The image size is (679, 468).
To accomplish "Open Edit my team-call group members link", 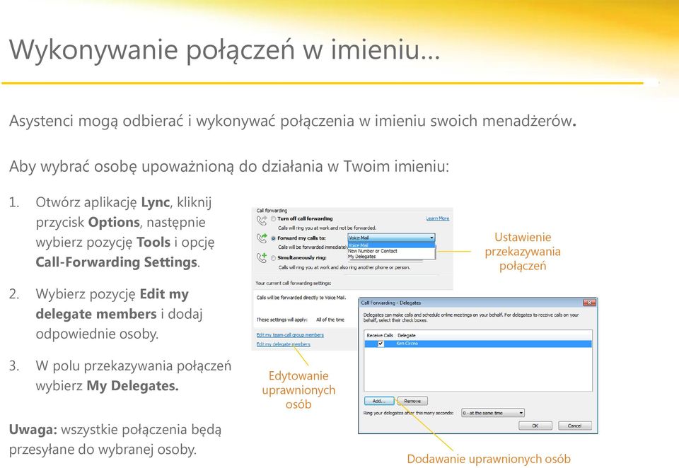I will pyautogui.click(x=290, y=335).
